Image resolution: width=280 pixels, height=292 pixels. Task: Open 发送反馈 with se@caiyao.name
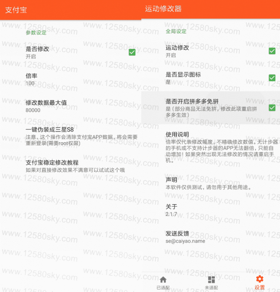coord(210,237)
